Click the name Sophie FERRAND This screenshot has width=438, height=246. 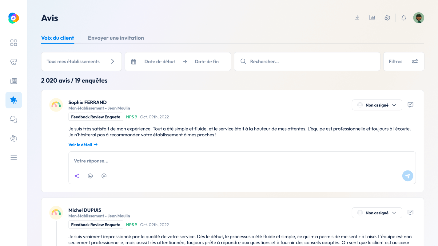[88, 102]
